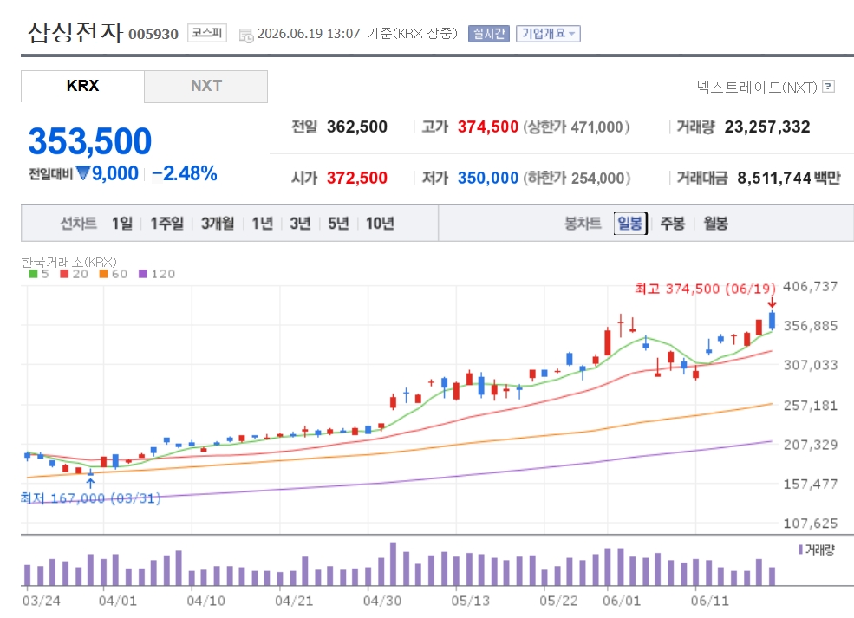Click the 전일 362,500 value

coord(356,127)
